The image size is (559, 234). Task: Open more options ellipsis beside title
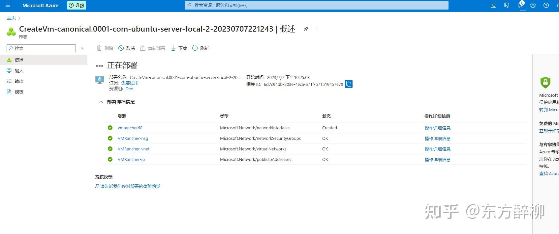317,29
